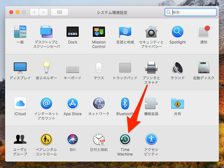
Task: Click the show-all grid button
Action: pos(60,12)
